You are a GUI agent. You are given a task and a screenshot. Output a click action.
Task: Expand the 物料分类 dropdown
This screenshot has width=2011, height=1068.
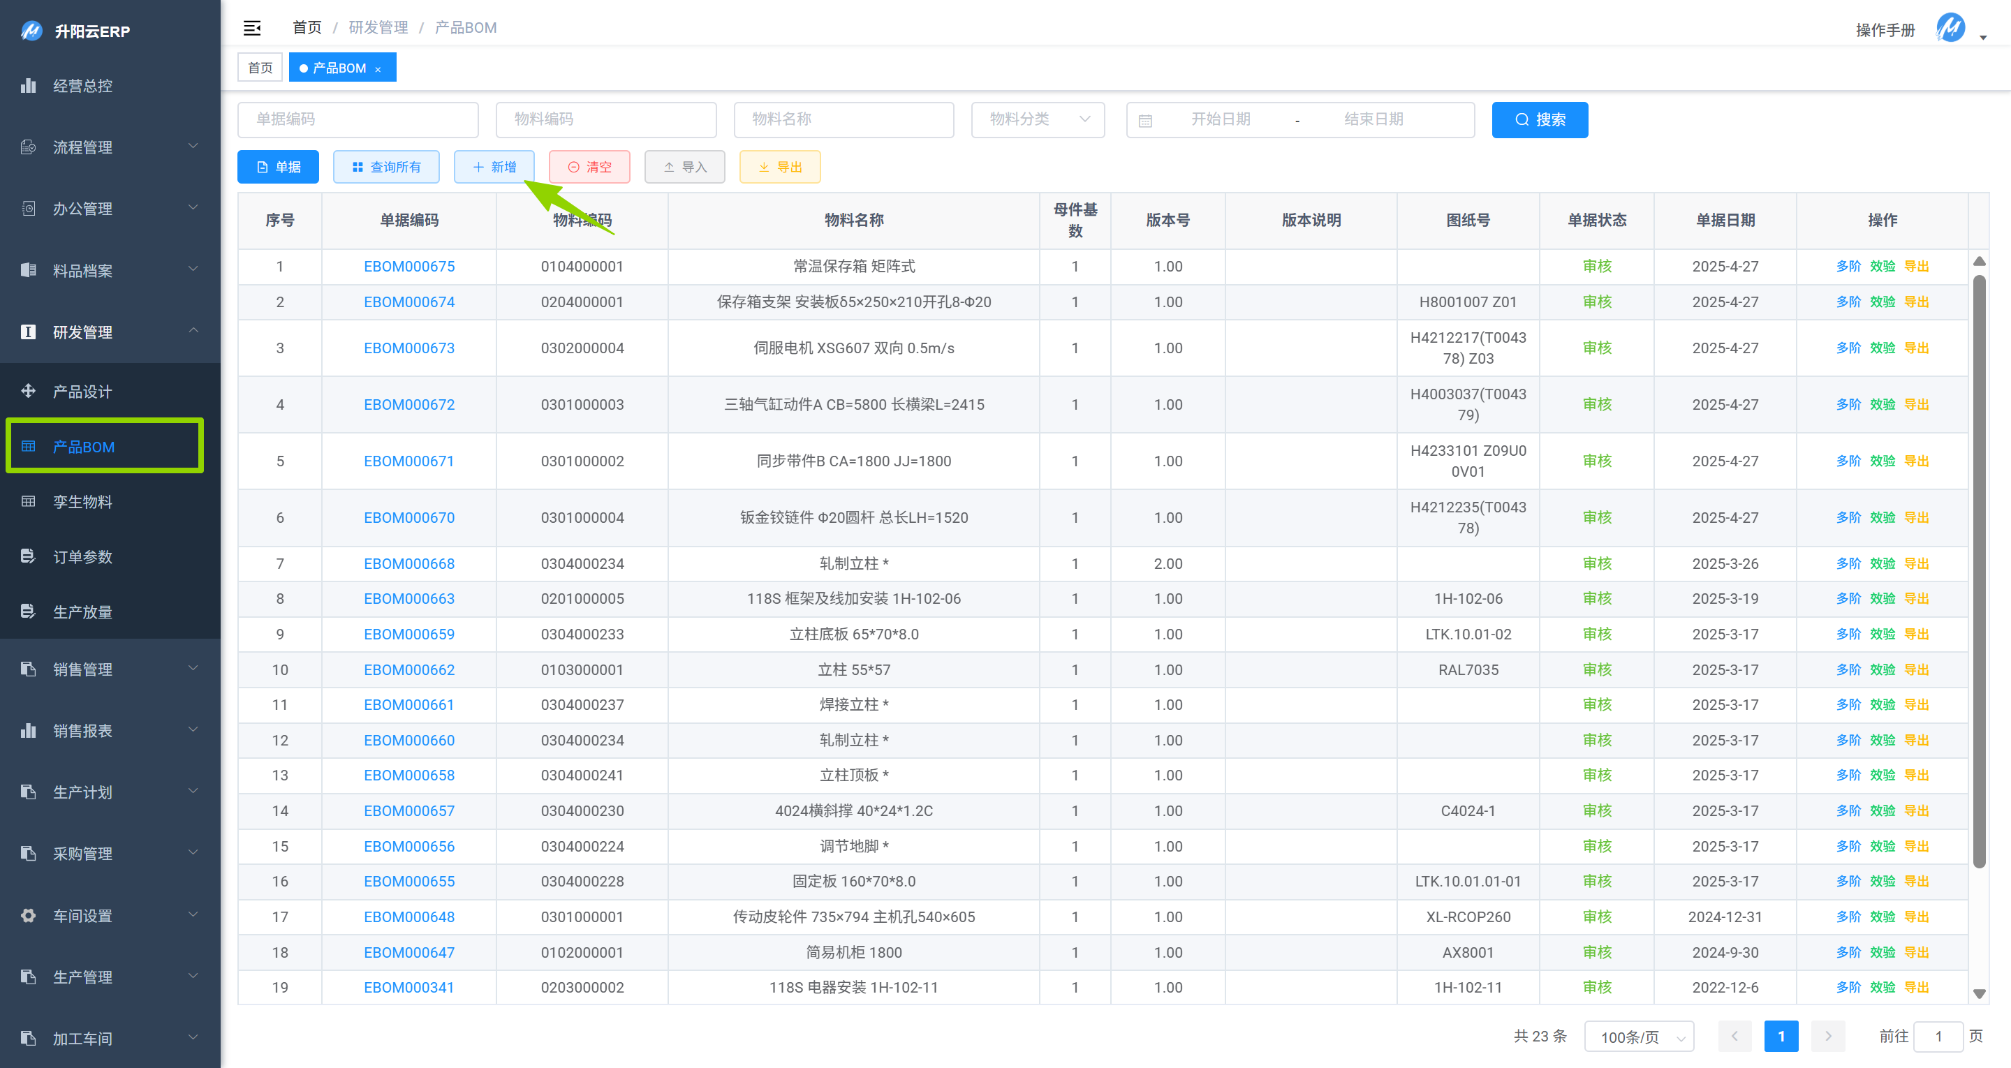[x=1038, y=119]
